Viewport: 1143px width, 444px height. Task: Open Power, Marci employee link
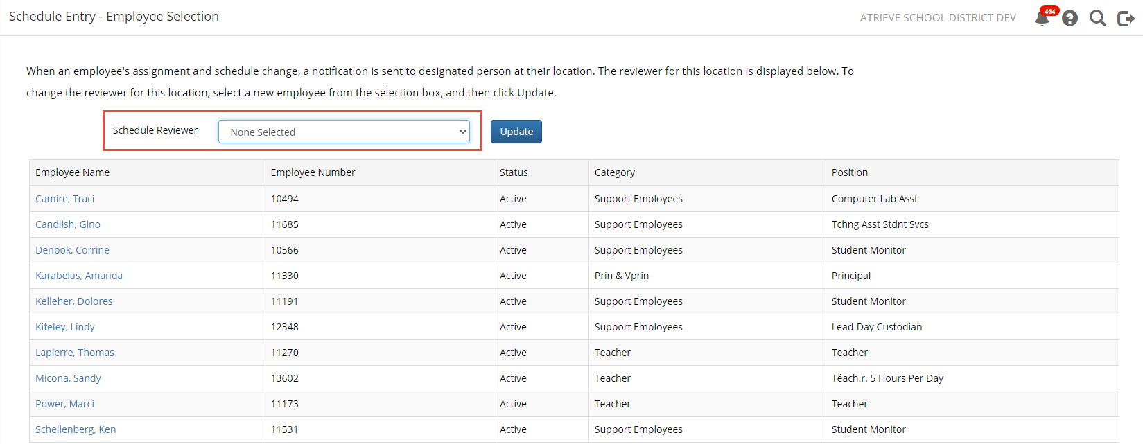tap(64, 404)
